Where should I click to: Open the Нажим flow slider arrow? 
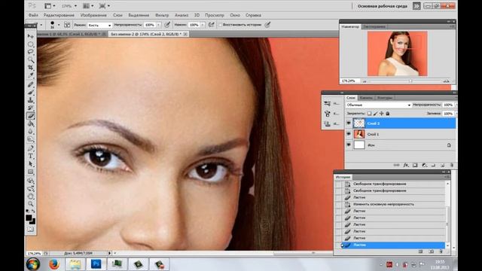tap(203, 25)
